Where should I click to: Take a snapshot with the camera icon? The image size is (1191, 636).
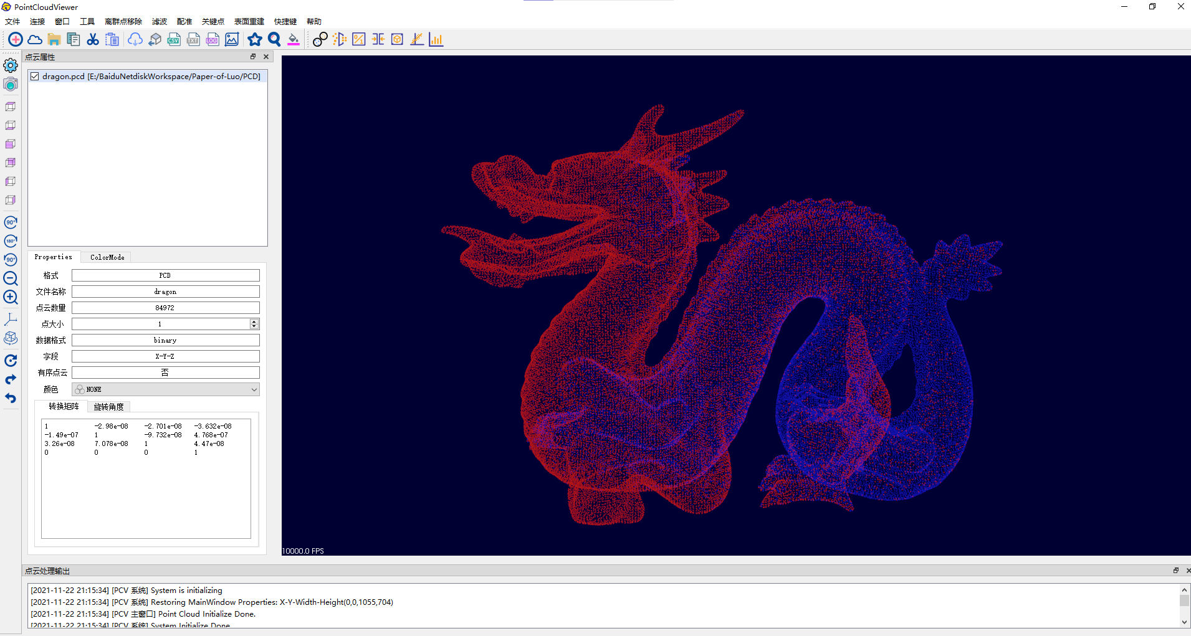click(11, 84)
